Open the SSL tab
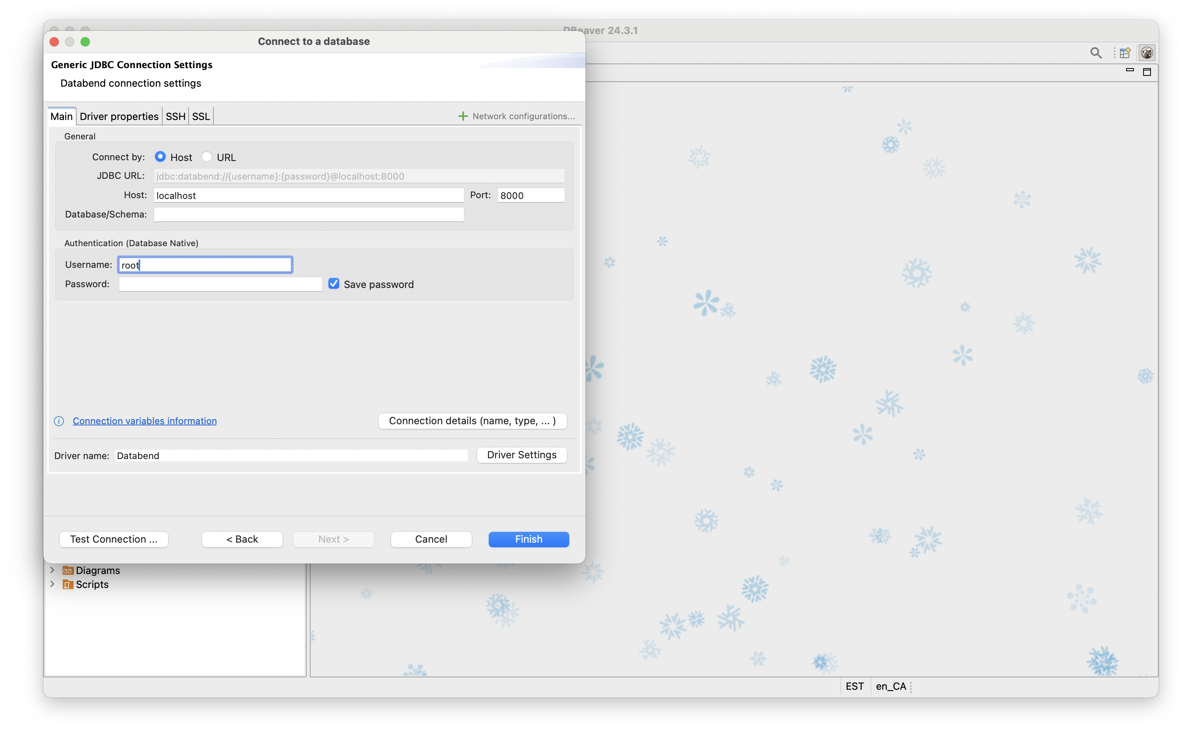 point(201,117)
